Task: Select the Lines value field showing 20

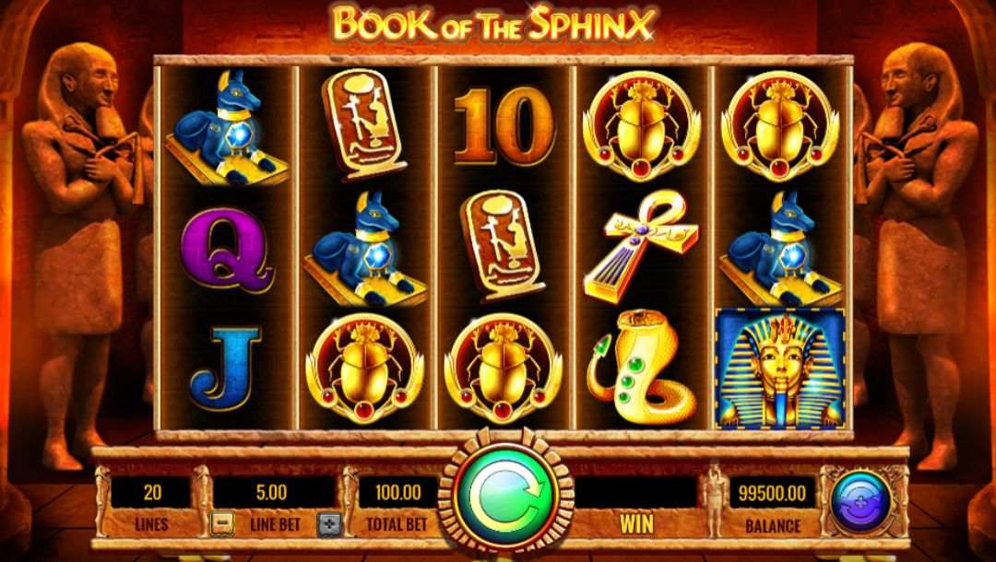Action: click(151, 492)
